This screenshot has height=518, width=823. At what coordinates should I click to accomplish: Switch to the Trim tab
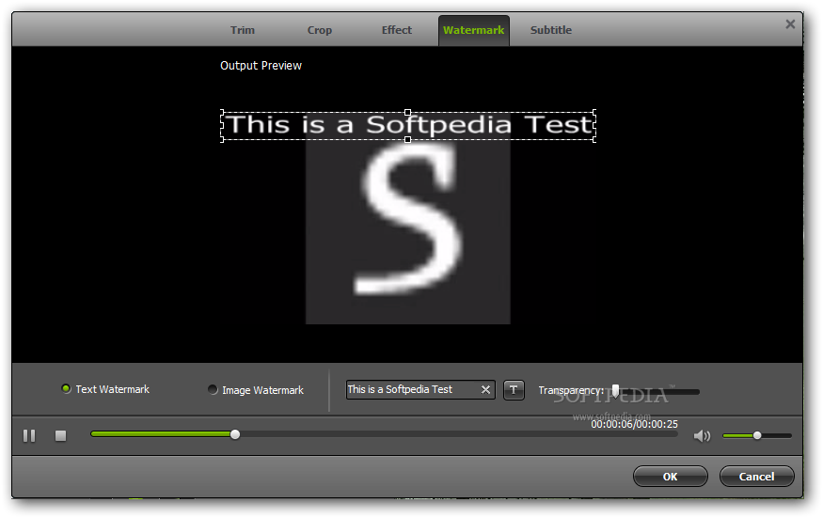pyautogui.click(x=243, y=30)
